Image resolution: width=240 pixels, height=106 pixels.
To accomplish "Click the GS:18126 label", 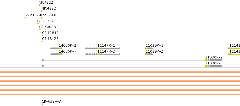I will [x=50, y=39].
